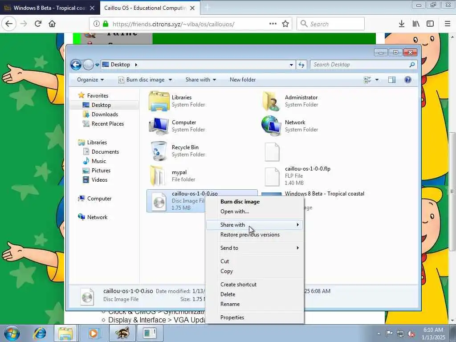The image size is (456, 342).
Task: Open page actions three-dots menu
Action: (273, 24)
